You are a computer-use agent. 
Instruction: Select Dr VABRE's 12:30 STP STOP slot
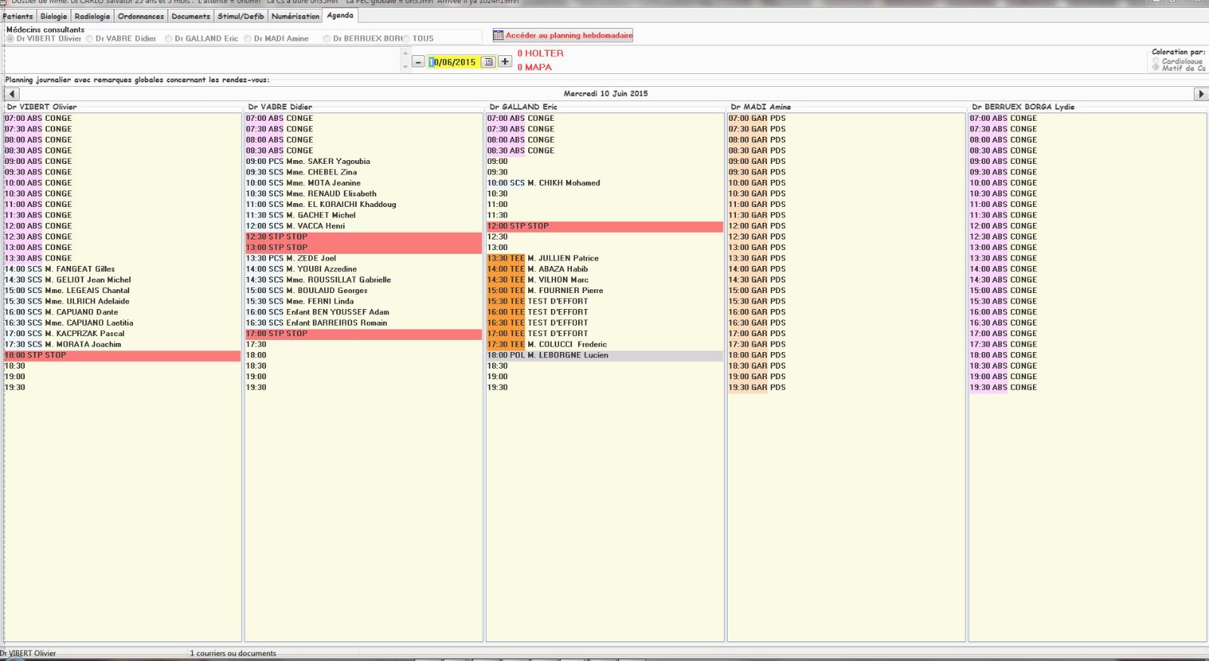[363, 236]
